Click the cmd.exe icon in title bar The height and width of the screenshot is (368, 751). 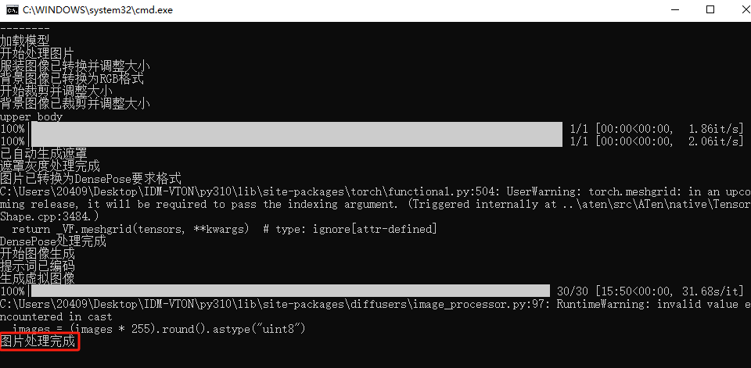[12, 10]
